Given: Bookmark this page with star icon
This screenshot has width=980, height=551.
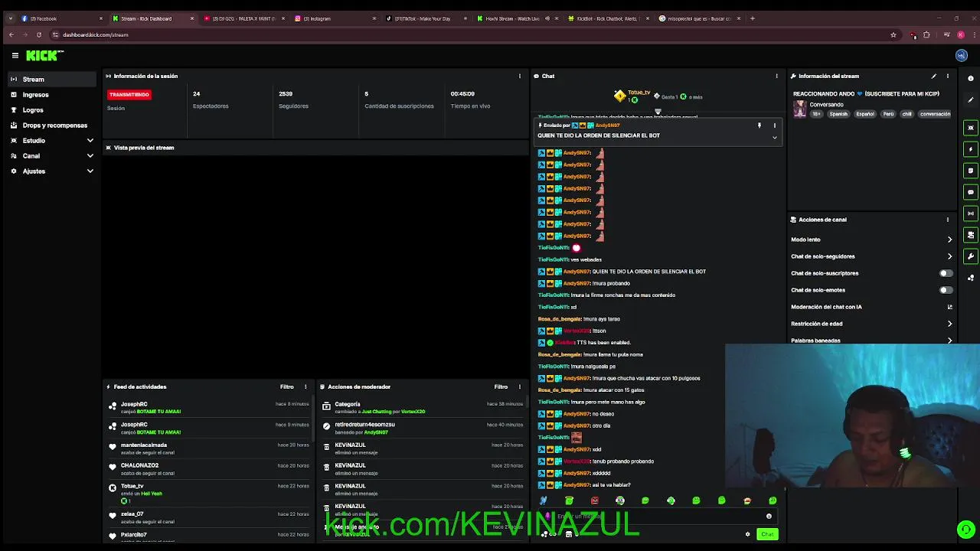Looking at the screenshot, I should coord(893,34).
